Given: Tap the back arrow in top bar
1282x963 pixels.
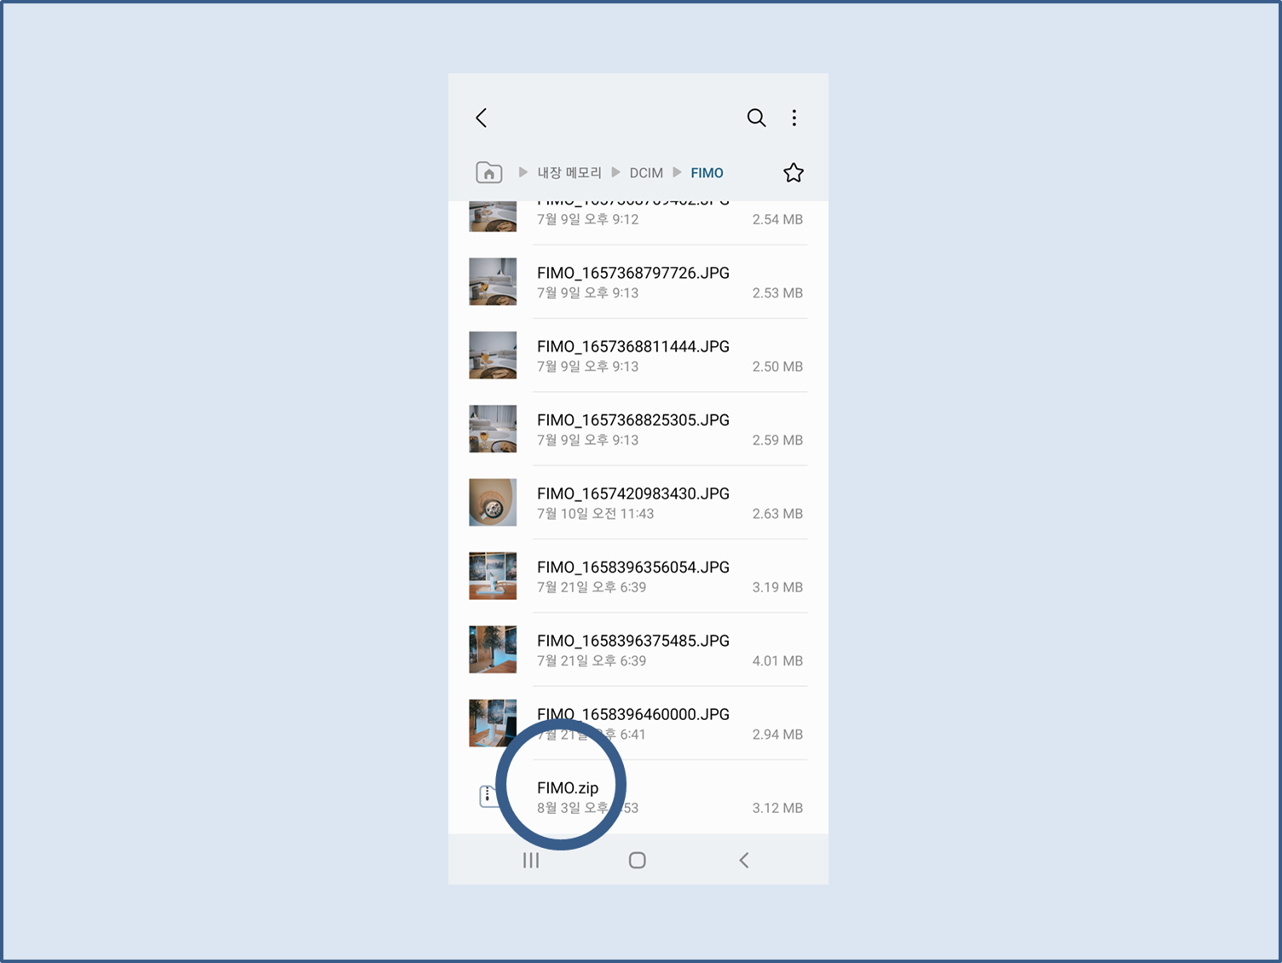Looking at the screenshot, I should point(482,118).
